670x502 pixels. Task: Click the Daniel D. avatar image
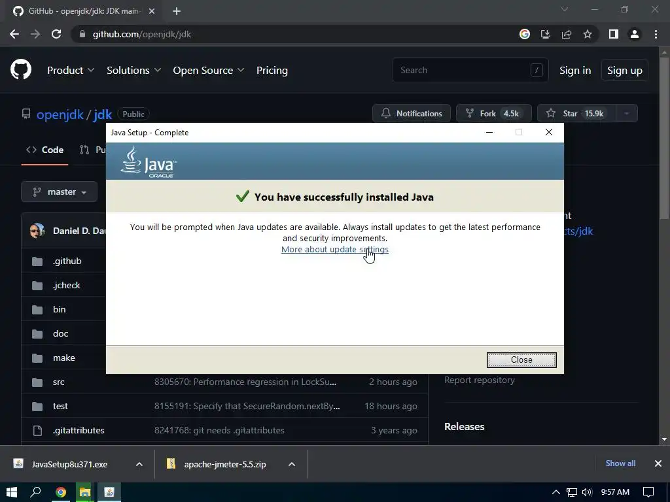[x=37, y=231]
